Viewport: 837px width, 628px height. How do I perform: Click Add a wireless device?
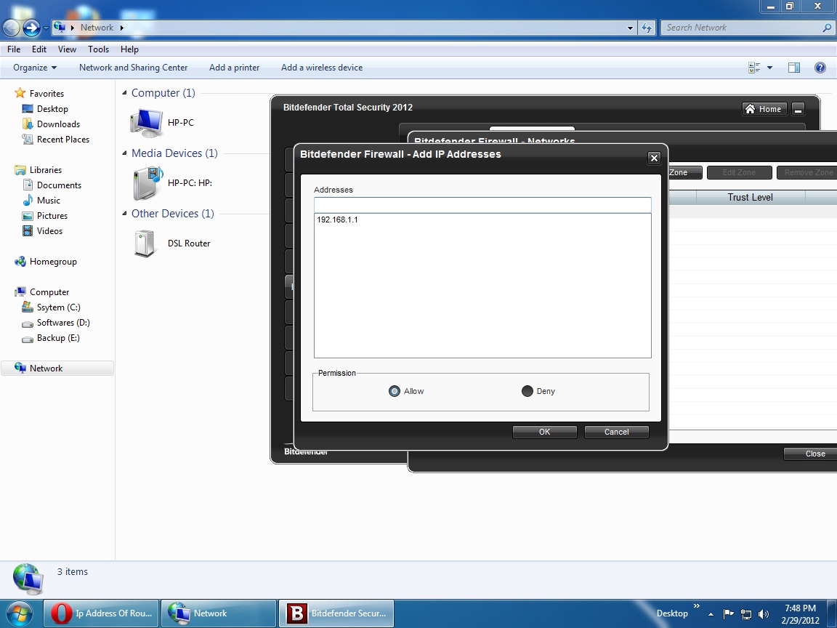[322, 68]
